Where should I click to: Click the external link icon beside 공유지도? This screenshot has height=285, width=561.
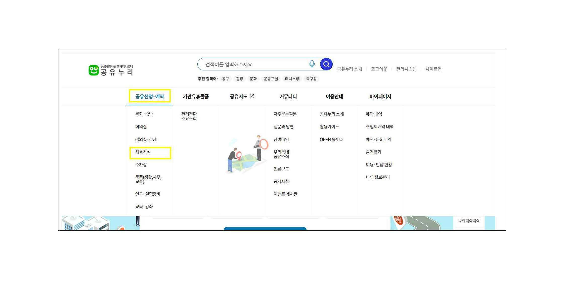(x=252, y=96)
